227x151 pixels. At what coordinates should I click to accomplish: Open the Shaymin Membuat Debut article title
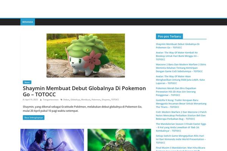84,91
